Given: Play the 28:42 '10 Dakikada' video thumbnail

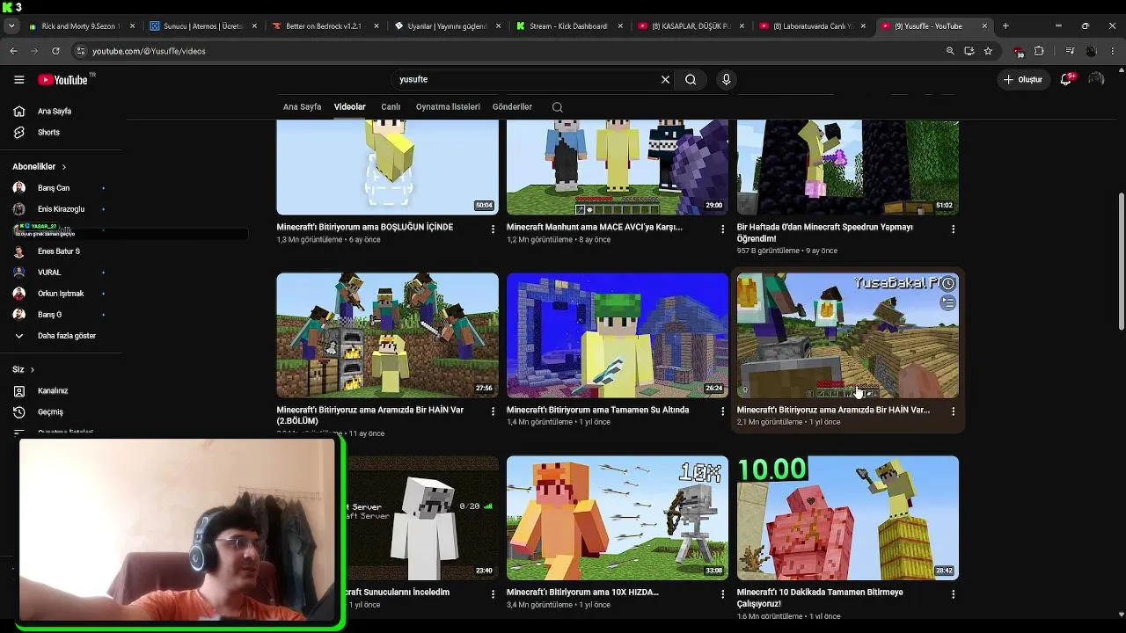Looking at the screenshot, I should click(x=848, y=518).
